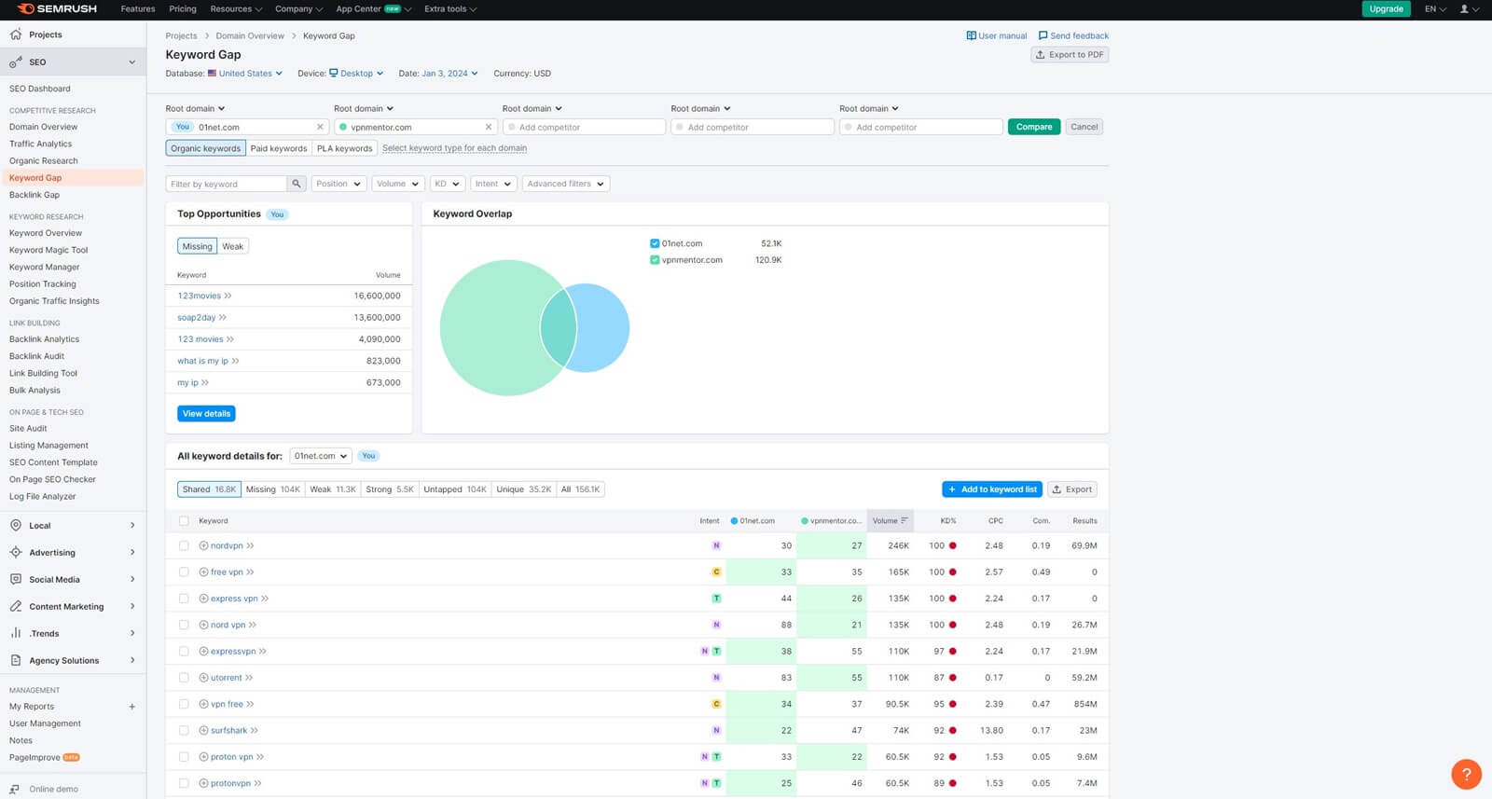Open Projects home icon in sidebar
The width and height of the screenshot is (1492, 799).
point(16,34)
